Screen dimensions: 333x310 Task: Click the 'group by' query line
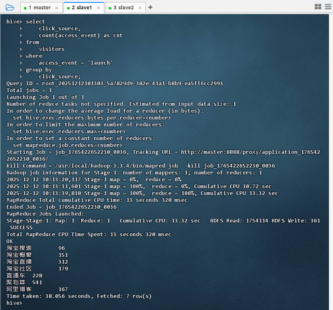point(39,70)
